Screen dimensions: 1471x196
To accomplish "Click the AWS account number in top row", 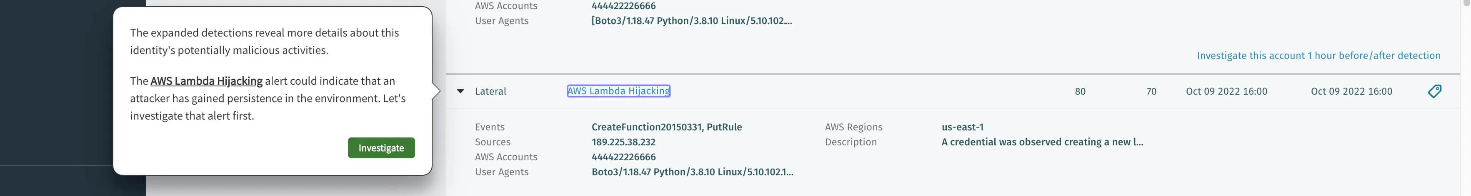I will [x=623, y=6].
